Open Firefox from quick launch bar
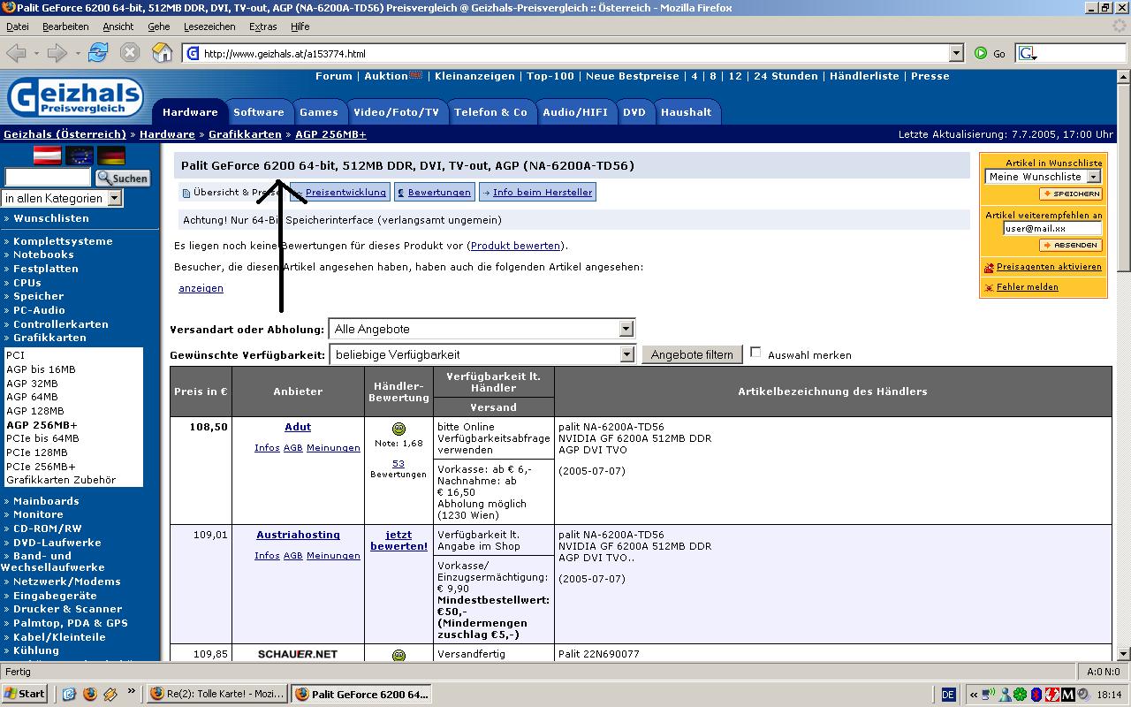1131x707 pixels. coord(89,694)
